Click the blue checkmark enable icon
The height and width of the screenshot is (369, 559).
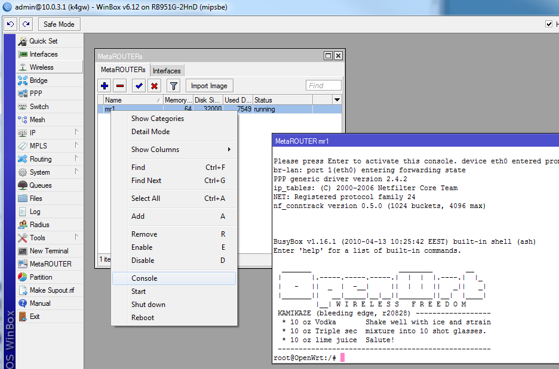(x=139, y=86)
